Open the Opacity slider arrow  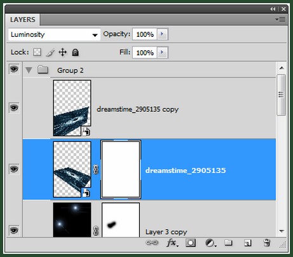tap(162, 34)
